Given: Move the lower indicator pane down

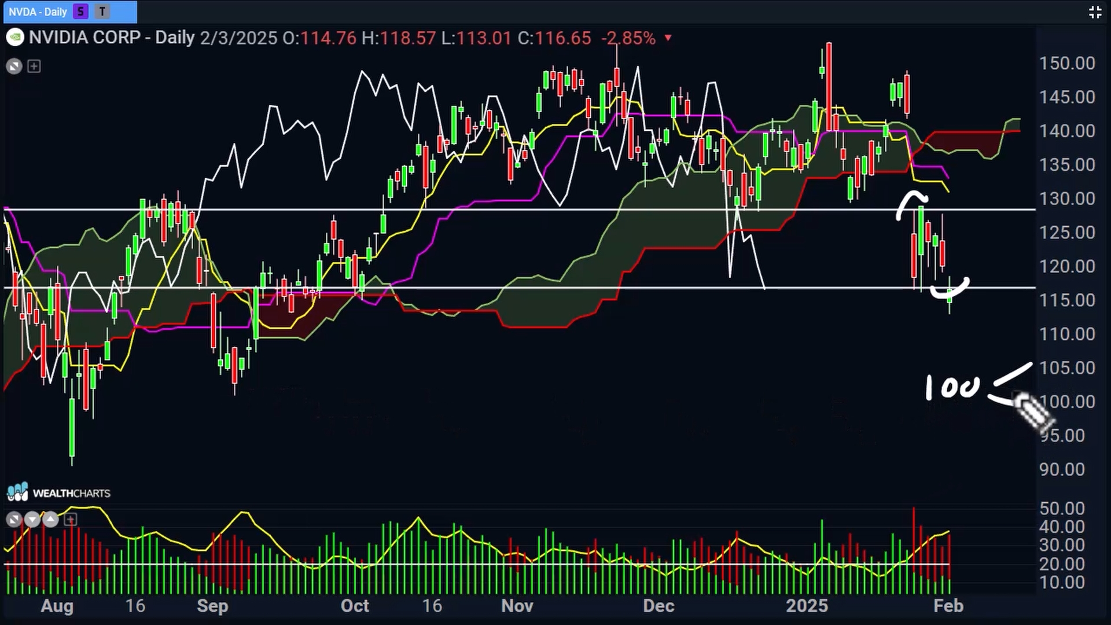Looking at the screenshot, I should coord(32,520).
